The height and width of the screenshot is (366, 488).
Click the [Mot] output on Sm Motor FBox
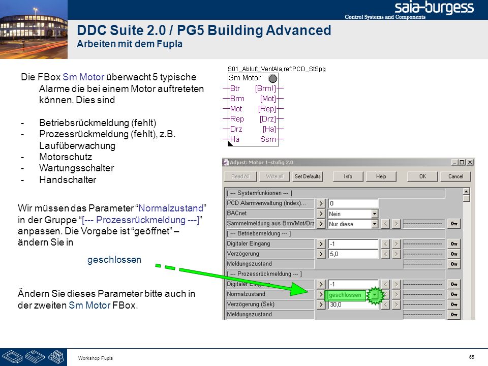coord(268,99)
